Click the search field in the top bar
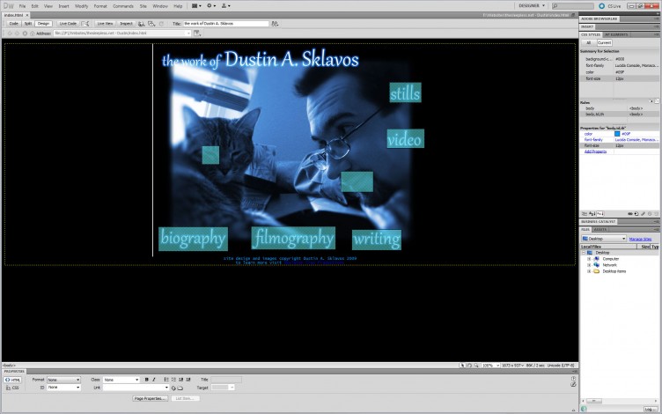 tap(572, 6)
